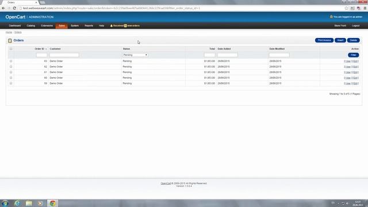Viewport: 368px width, 207px height.
Task: Go to Store Front
Action: coord(340,25)
